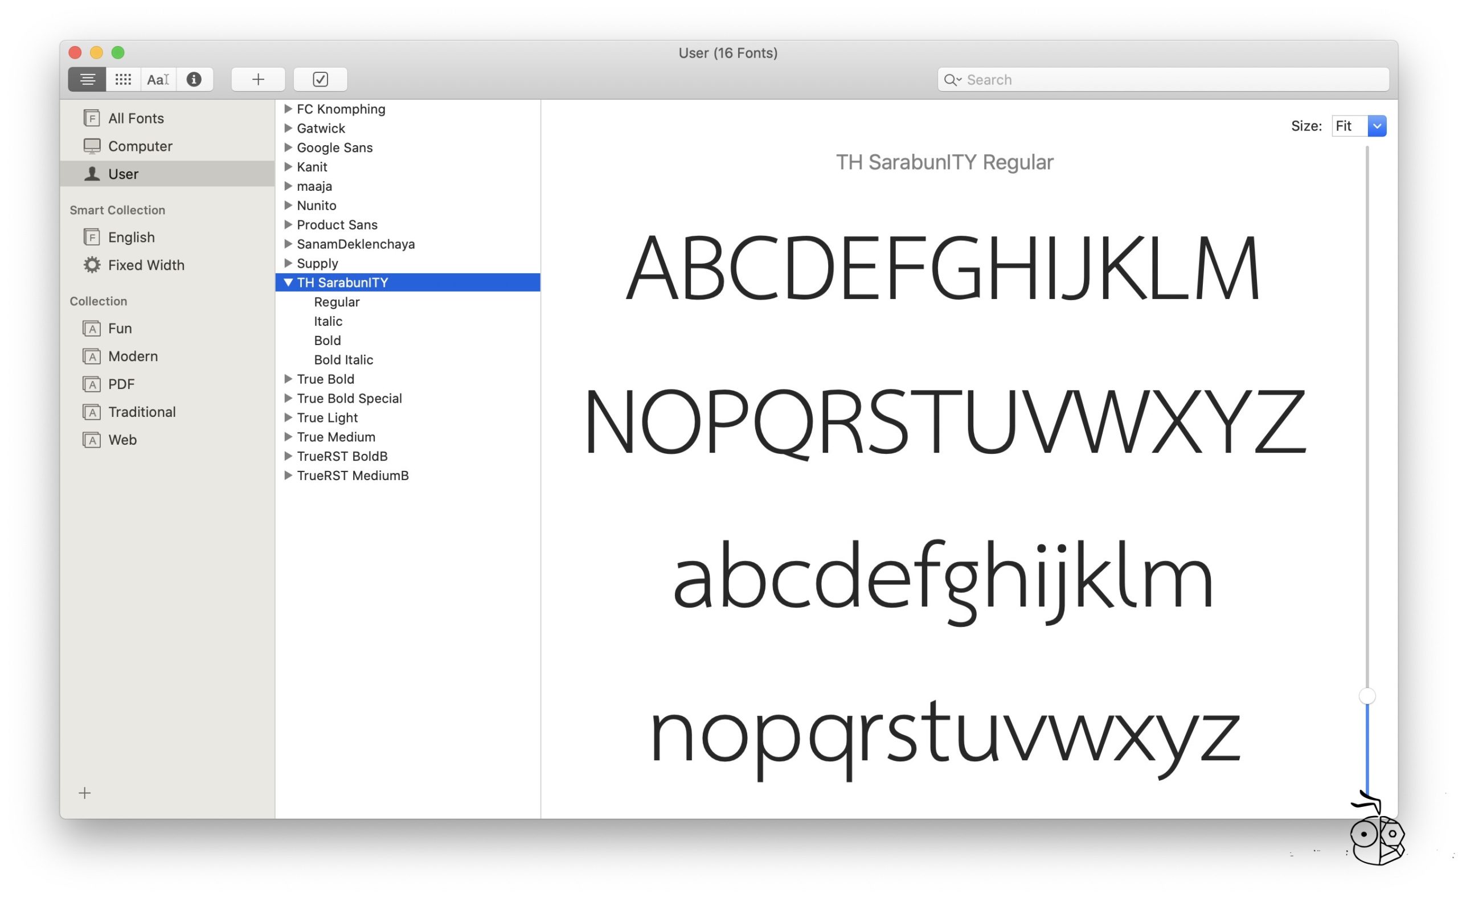This screenshot has height=898, width=1458.
Task: Select the Web collection
Action: coord(122,440)
